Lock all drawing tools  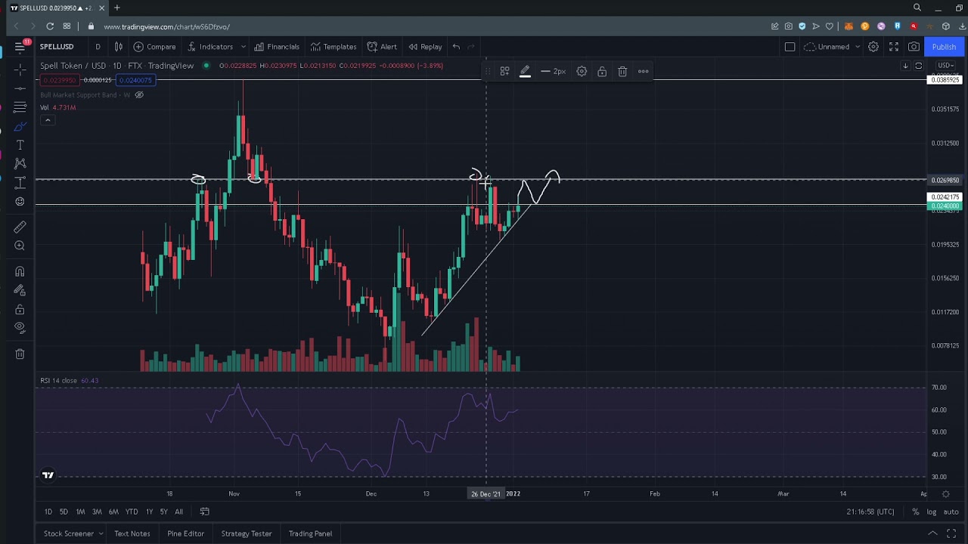[x=20, y=309]
